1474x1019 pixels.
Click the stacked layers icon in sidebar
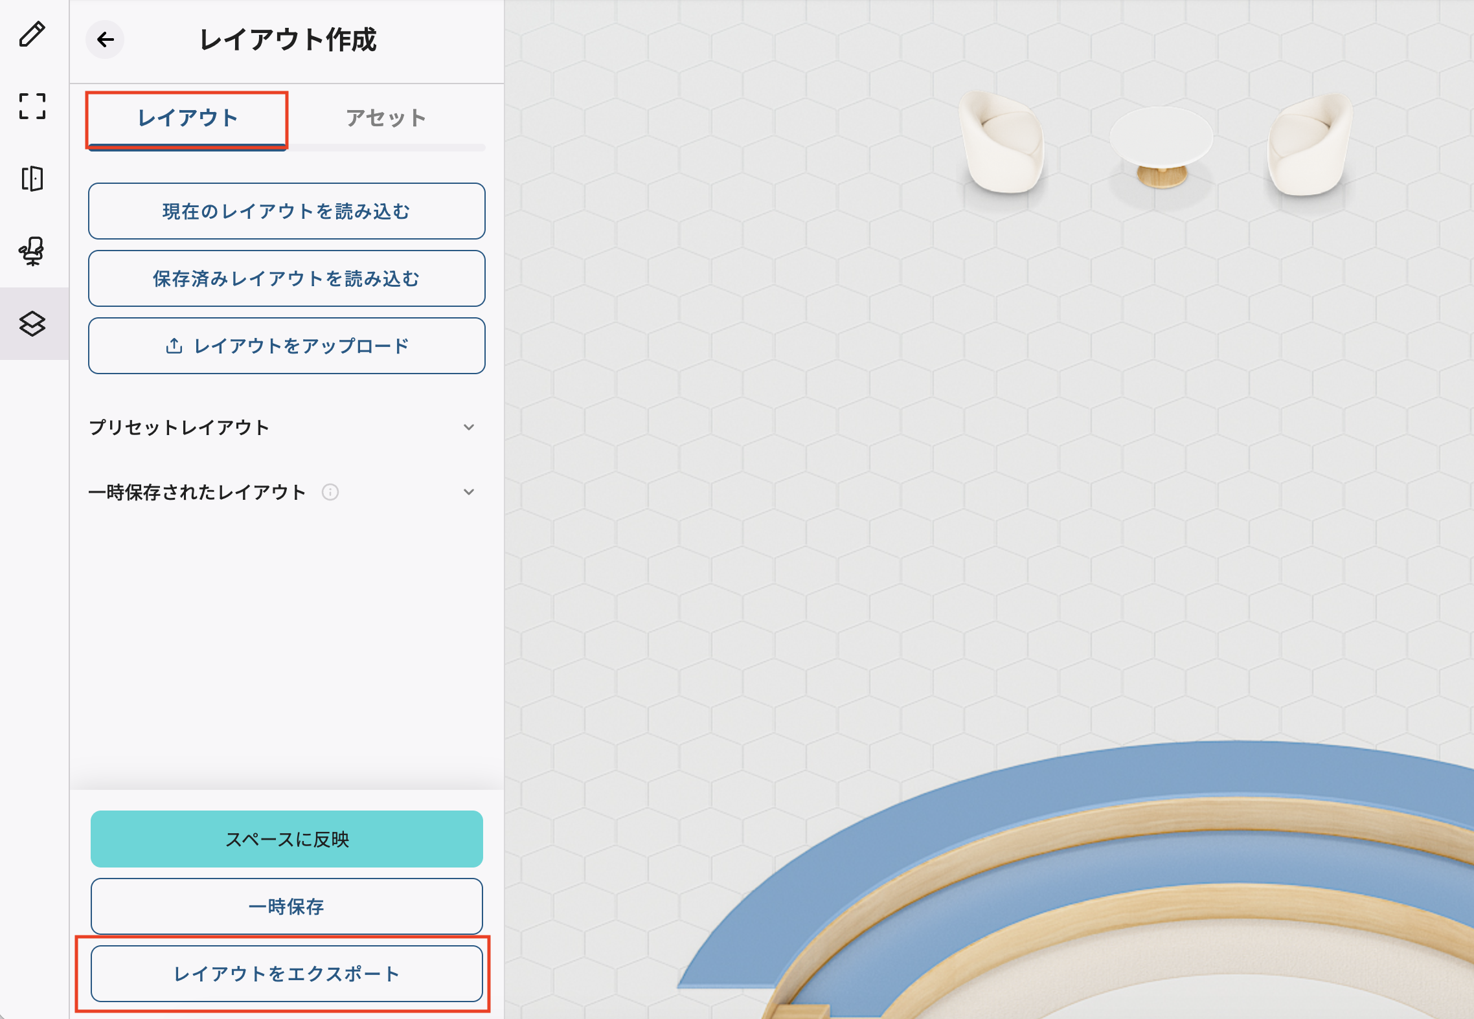coord(32,324)
